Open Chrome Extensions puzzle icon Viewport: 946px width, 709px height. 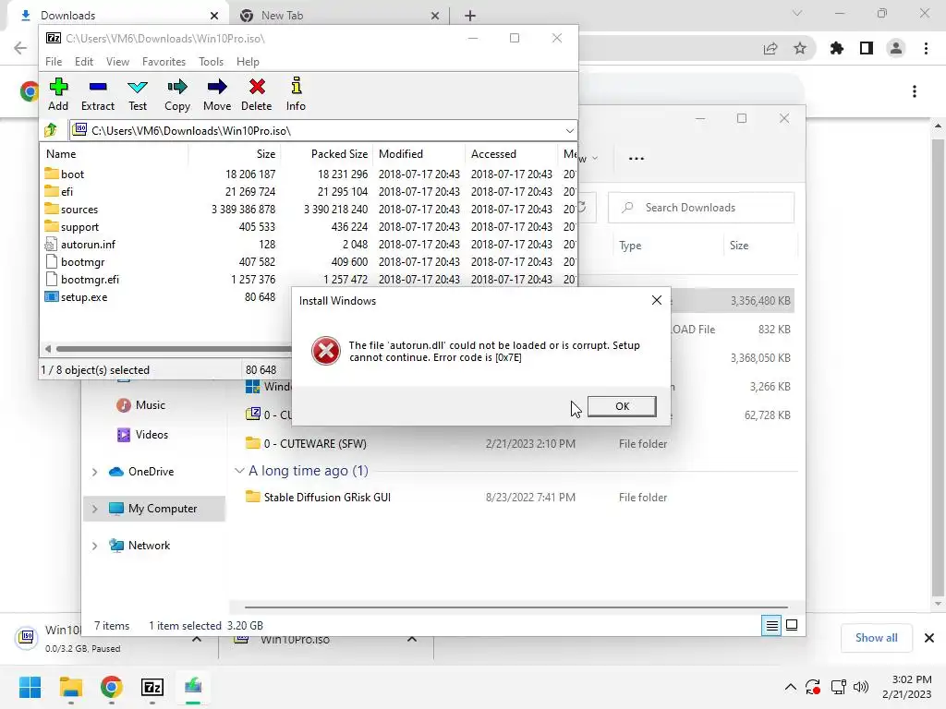837,48
